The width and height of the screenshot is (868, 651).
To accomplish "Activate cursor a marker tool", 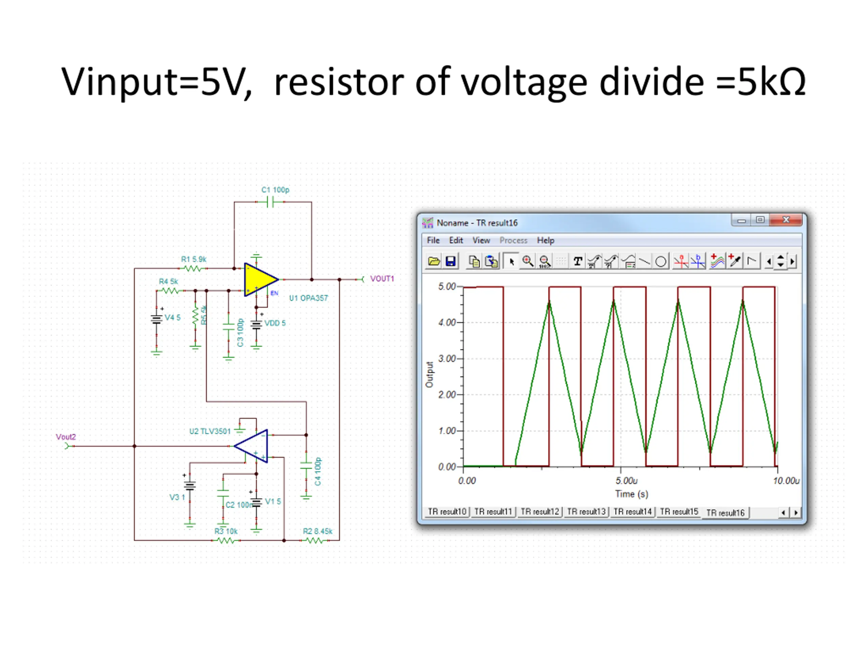I will pos(681,261).
